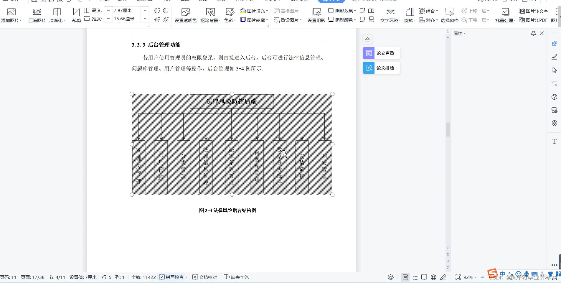Toggle writing mode pen icon
Viewport: 561px width, 283px height.
coord(443,277)
